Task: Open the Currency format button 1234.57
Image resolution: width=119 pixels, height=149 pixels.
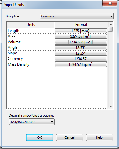Action: point(81,59)
